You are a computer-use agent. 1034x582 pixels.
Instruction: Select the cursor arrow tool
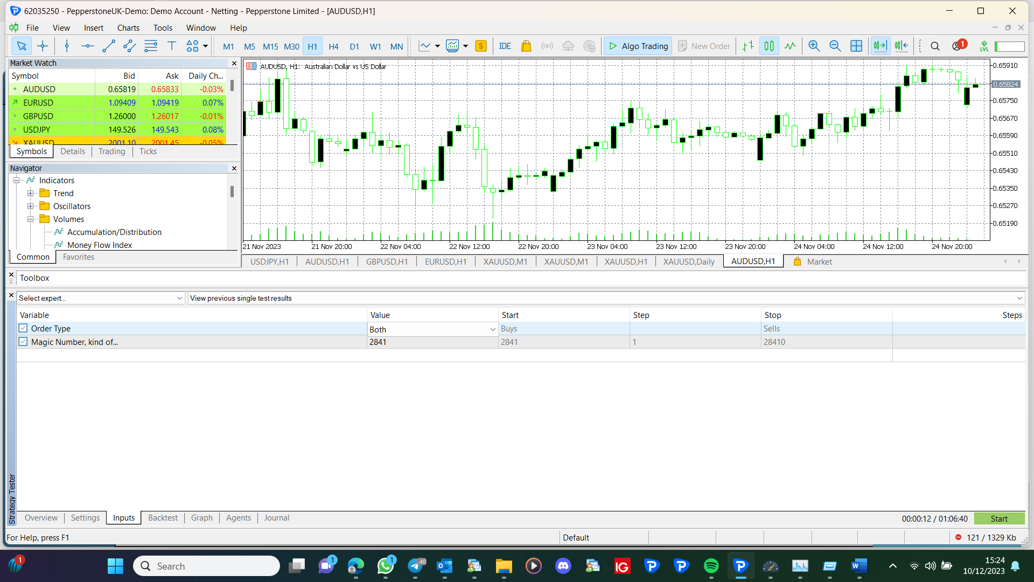pyautogui.click(x=22, y=46)
